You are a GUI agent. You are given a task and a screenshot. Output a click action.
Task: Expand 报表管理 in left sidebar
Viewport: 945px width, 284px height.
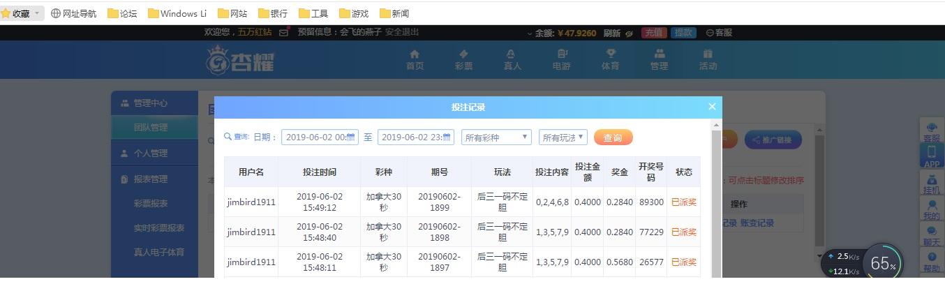(x=154, y=179)
